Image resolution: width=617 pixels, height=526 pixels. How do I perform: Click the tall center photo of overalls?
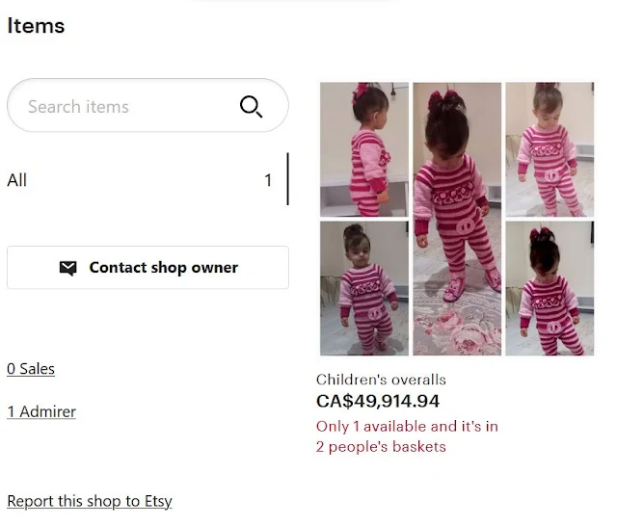point(457,219)
